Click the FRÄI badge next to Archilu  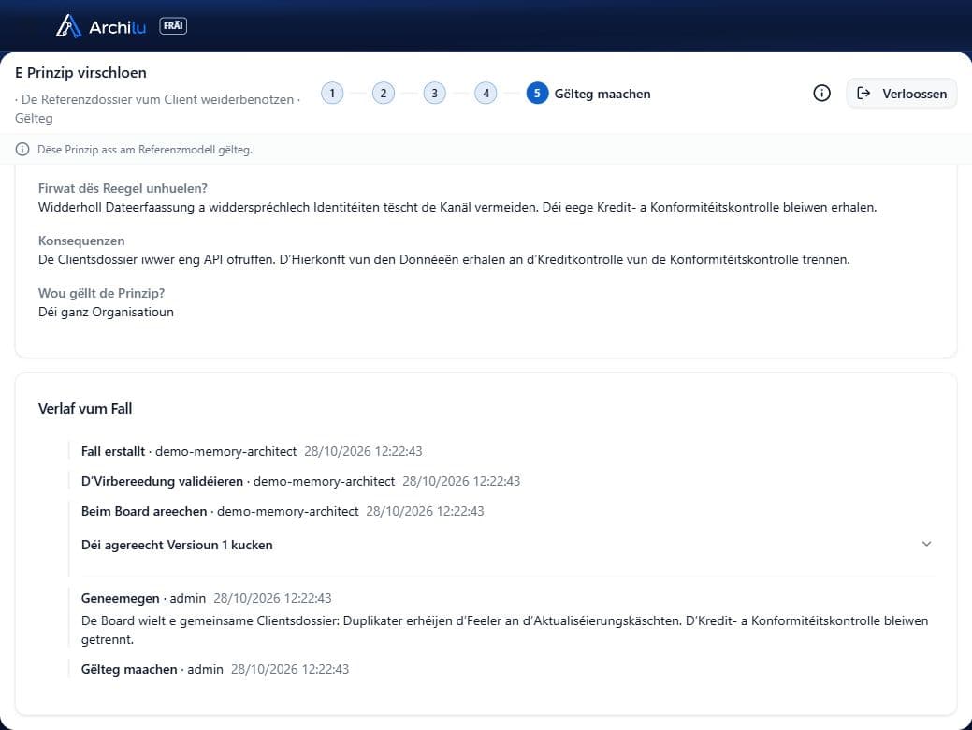point(173,26)
